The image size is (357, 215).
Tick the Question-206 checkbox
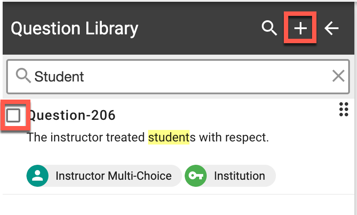pyautogui.click(x=14, y=115)
